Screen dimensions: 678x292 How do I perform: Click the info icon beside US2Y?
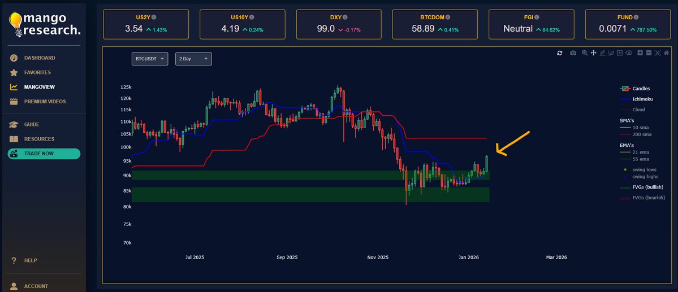click(x=154, y=18)
